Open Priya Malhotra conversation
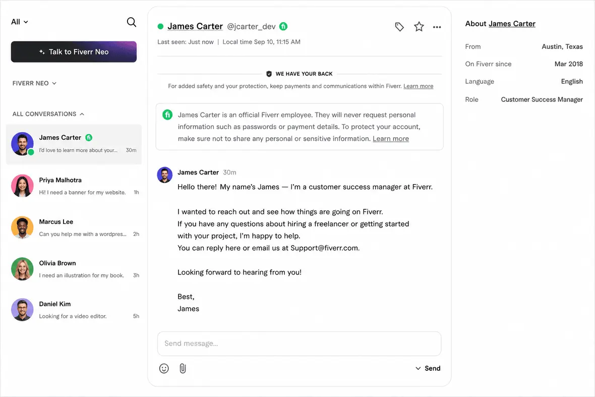The width and height of the screenshot is (595, 397). click(74, 186)
